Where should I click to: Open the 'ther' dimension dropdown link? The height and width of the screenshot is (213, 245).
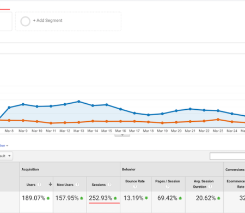[x=4, y=146]
